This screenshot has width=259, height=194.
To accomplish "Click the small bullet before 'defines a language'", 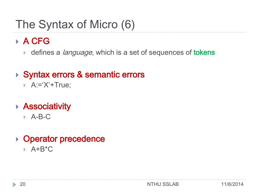I will tap(25, 53).
